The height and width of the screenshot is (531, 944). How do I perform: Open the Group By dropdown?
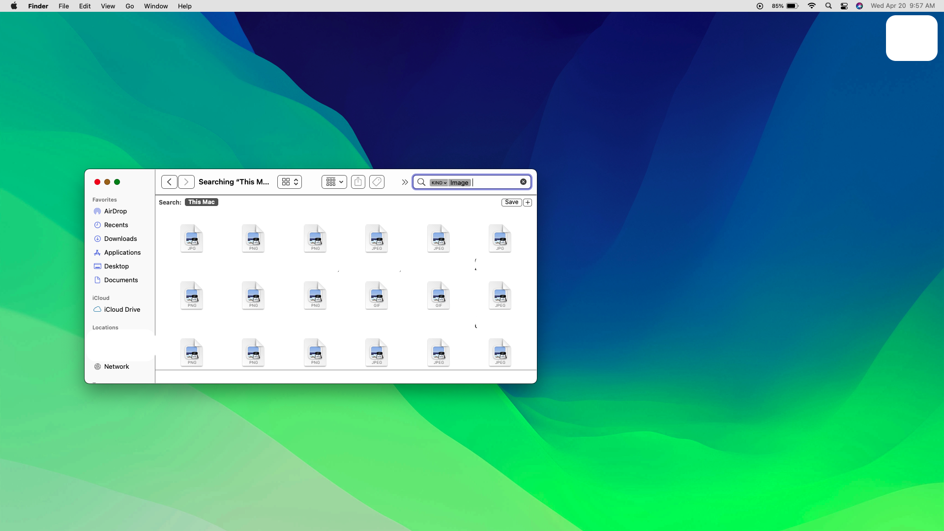click(x=334, y=182)
